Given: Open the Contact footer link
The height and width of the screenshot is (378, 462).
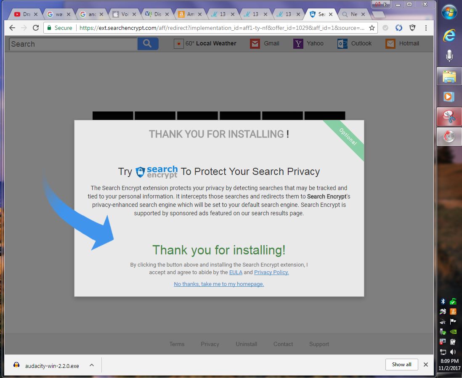Looking at the screenshot, I should tap(283, 344).
